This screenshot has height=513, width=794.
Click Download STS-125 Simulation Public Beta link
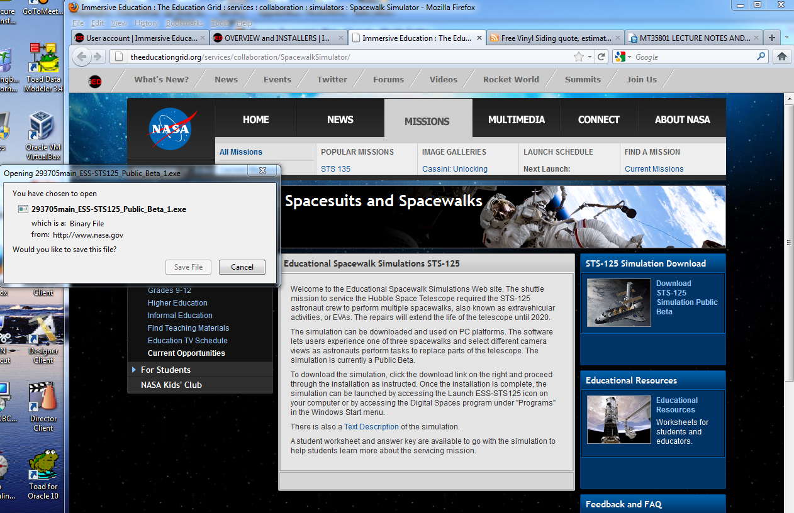pyautogui.click(x=687, y=297)
